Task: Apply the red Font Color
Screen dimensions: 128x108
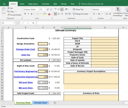Action: tap(49, 14)
